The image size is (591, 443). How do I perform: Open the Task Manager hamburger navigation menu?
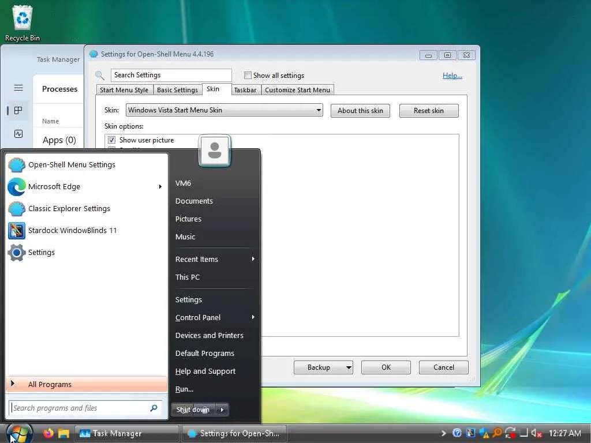(18, 88)
